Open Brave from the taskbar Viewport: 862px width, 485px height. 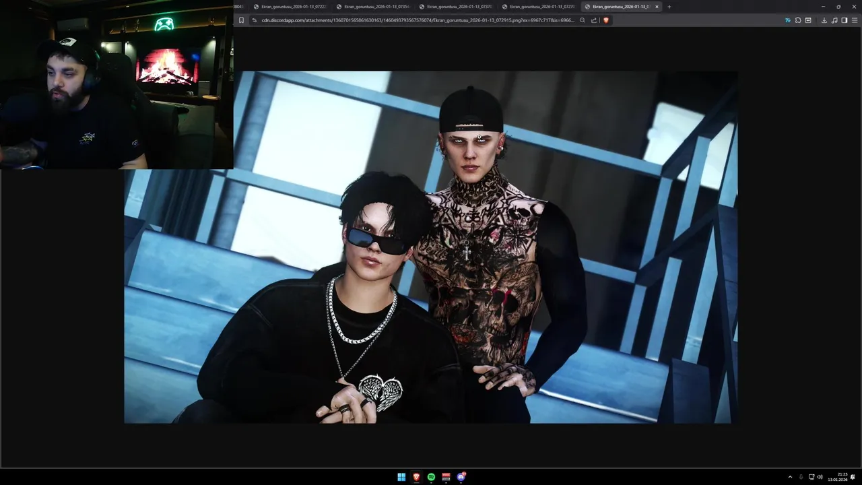(x=416, y=477)
